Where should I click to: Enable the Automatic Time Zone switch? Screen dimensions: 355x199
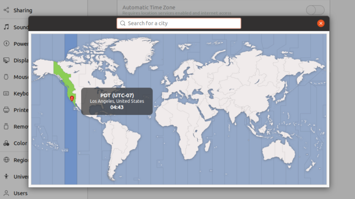click(315, 10)
